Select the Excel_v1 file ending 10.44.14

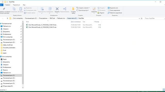[x=42, y=25]
